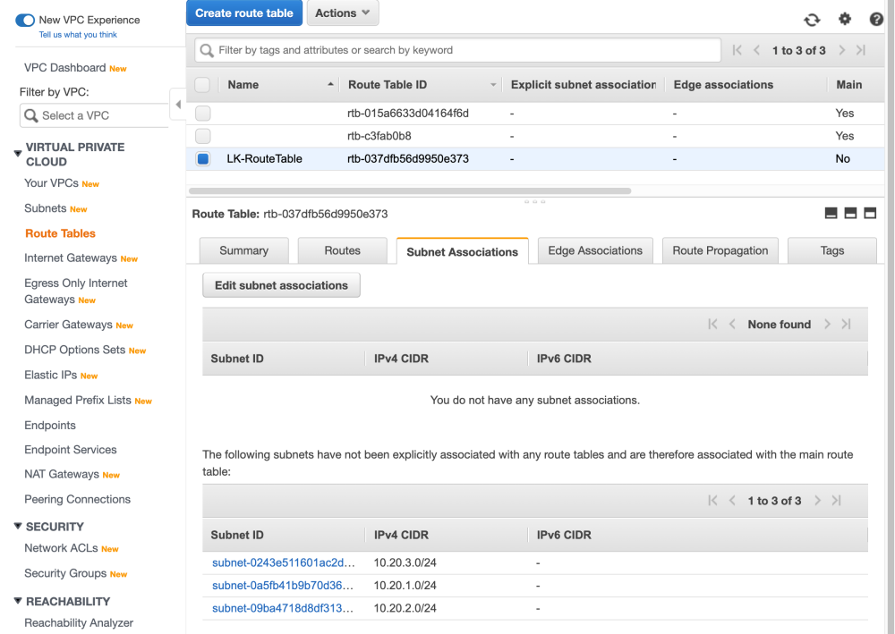Screen dimensions: 895x634
Task: Click the refresh icon
Action: point(812,20)
